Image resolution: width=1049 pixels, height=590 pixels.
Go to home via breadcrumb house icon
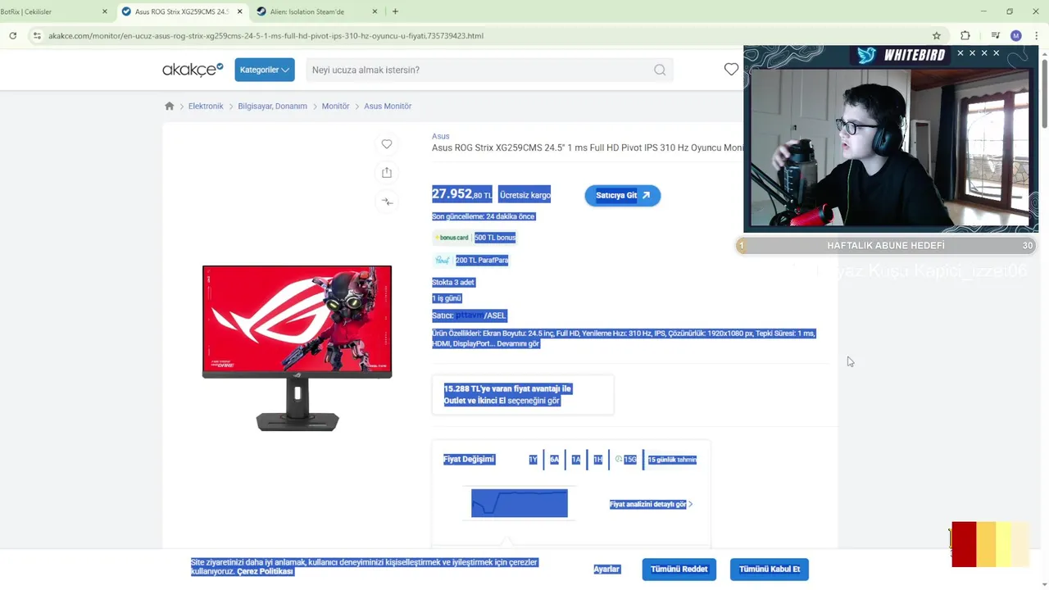click(169, 106)
